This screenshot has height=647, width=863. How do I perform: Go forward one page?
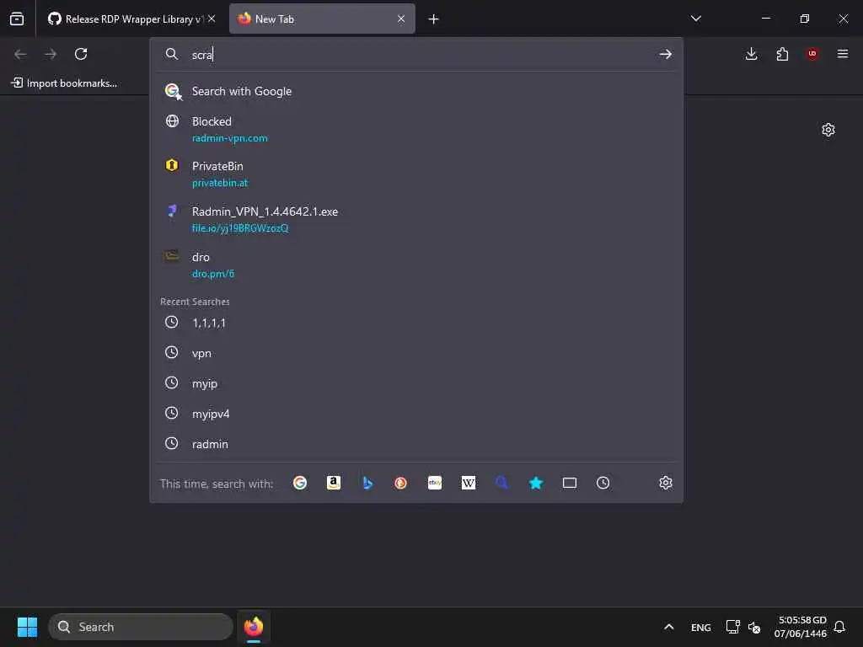pyautogui.click(x=51, y=54)
